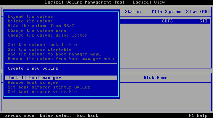The image size is (213, 118).
Task: Click the F1=help hint
Action: 198,116
